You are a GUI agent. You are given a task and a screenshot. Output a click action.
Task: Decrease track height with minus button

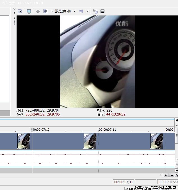pos(177,171)
